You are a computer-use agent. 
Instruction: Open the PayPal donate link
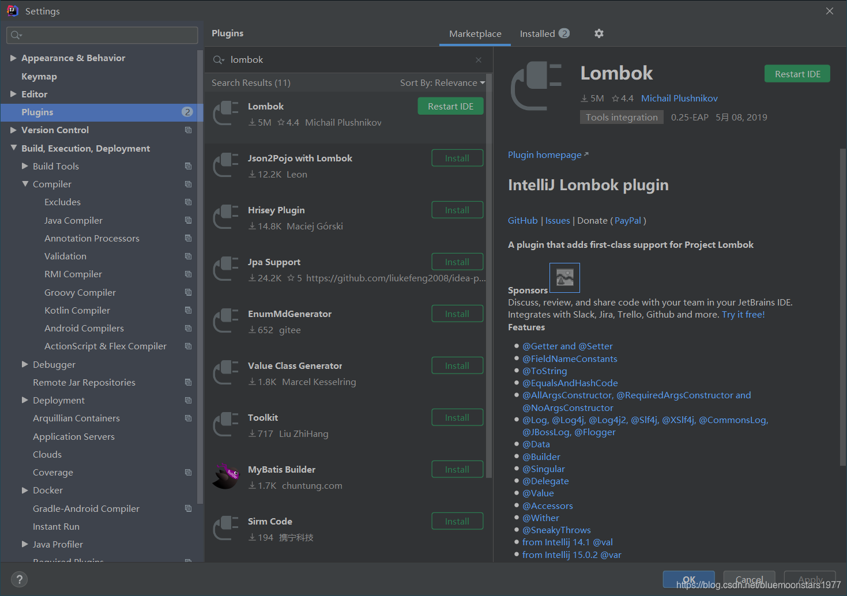pyautogui.click(x=628, y=220)
